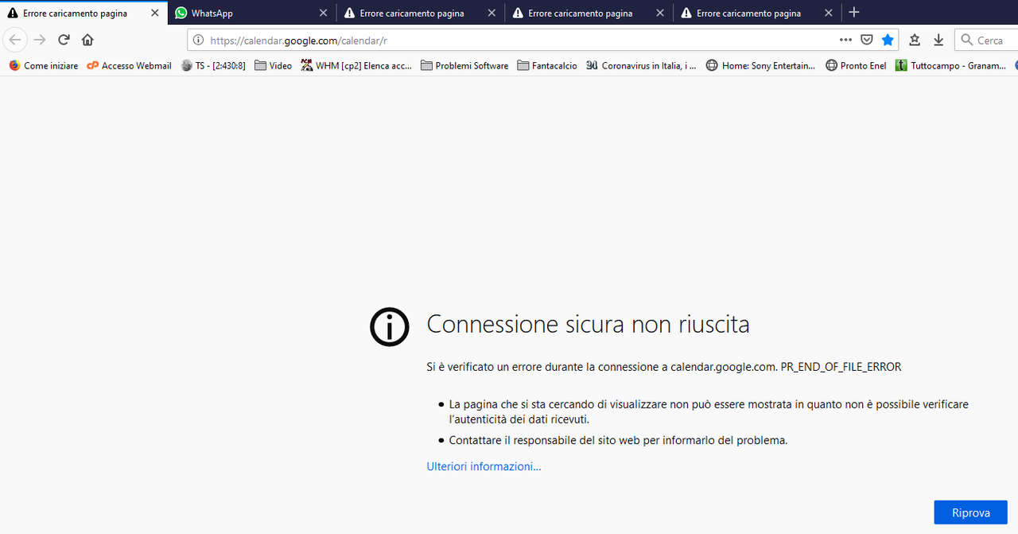The width and height of the screenshot is (1018, 534).
Task: Click the Connessione sicura non riuscita heading
Action: [x=588, y=325]
